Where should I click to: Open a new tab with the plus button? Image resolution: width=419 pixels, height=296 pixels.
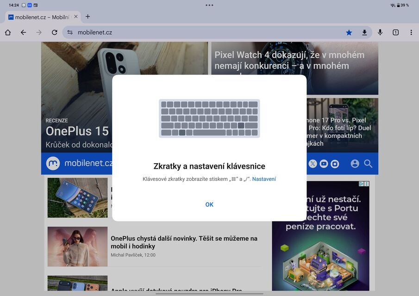88,17
